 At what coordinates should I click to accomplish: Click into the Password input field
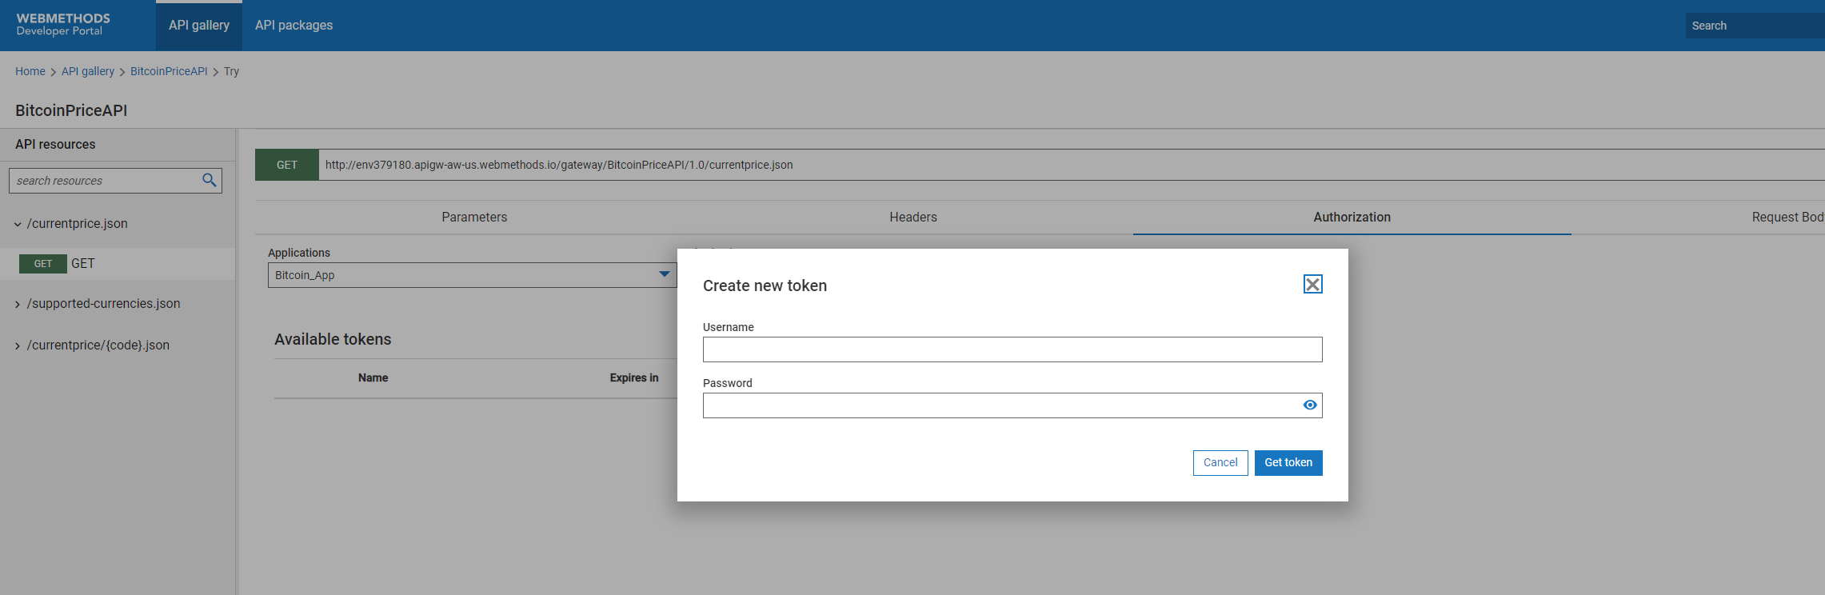[1000, 405]
